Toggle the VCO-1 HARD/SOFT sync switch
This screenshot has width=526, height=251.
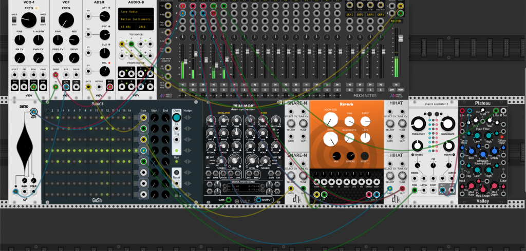[43, 19]
